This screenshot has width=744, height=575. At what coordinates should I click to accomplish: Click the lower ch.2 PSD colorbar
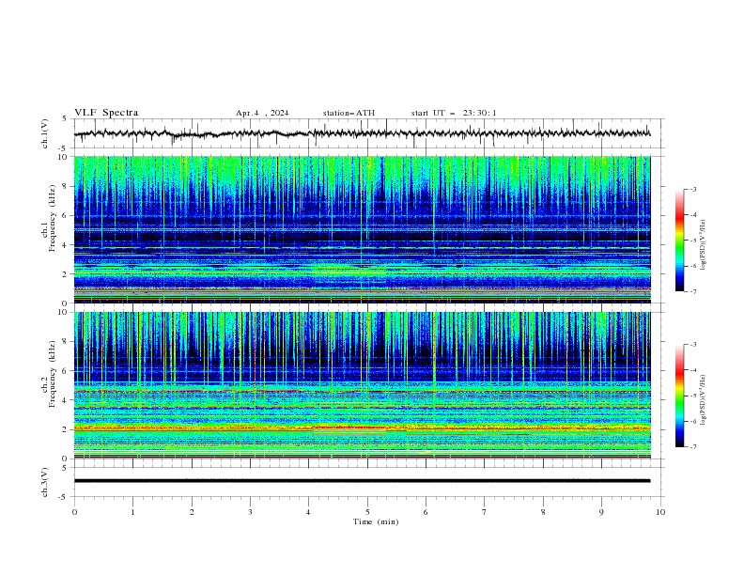680,396
